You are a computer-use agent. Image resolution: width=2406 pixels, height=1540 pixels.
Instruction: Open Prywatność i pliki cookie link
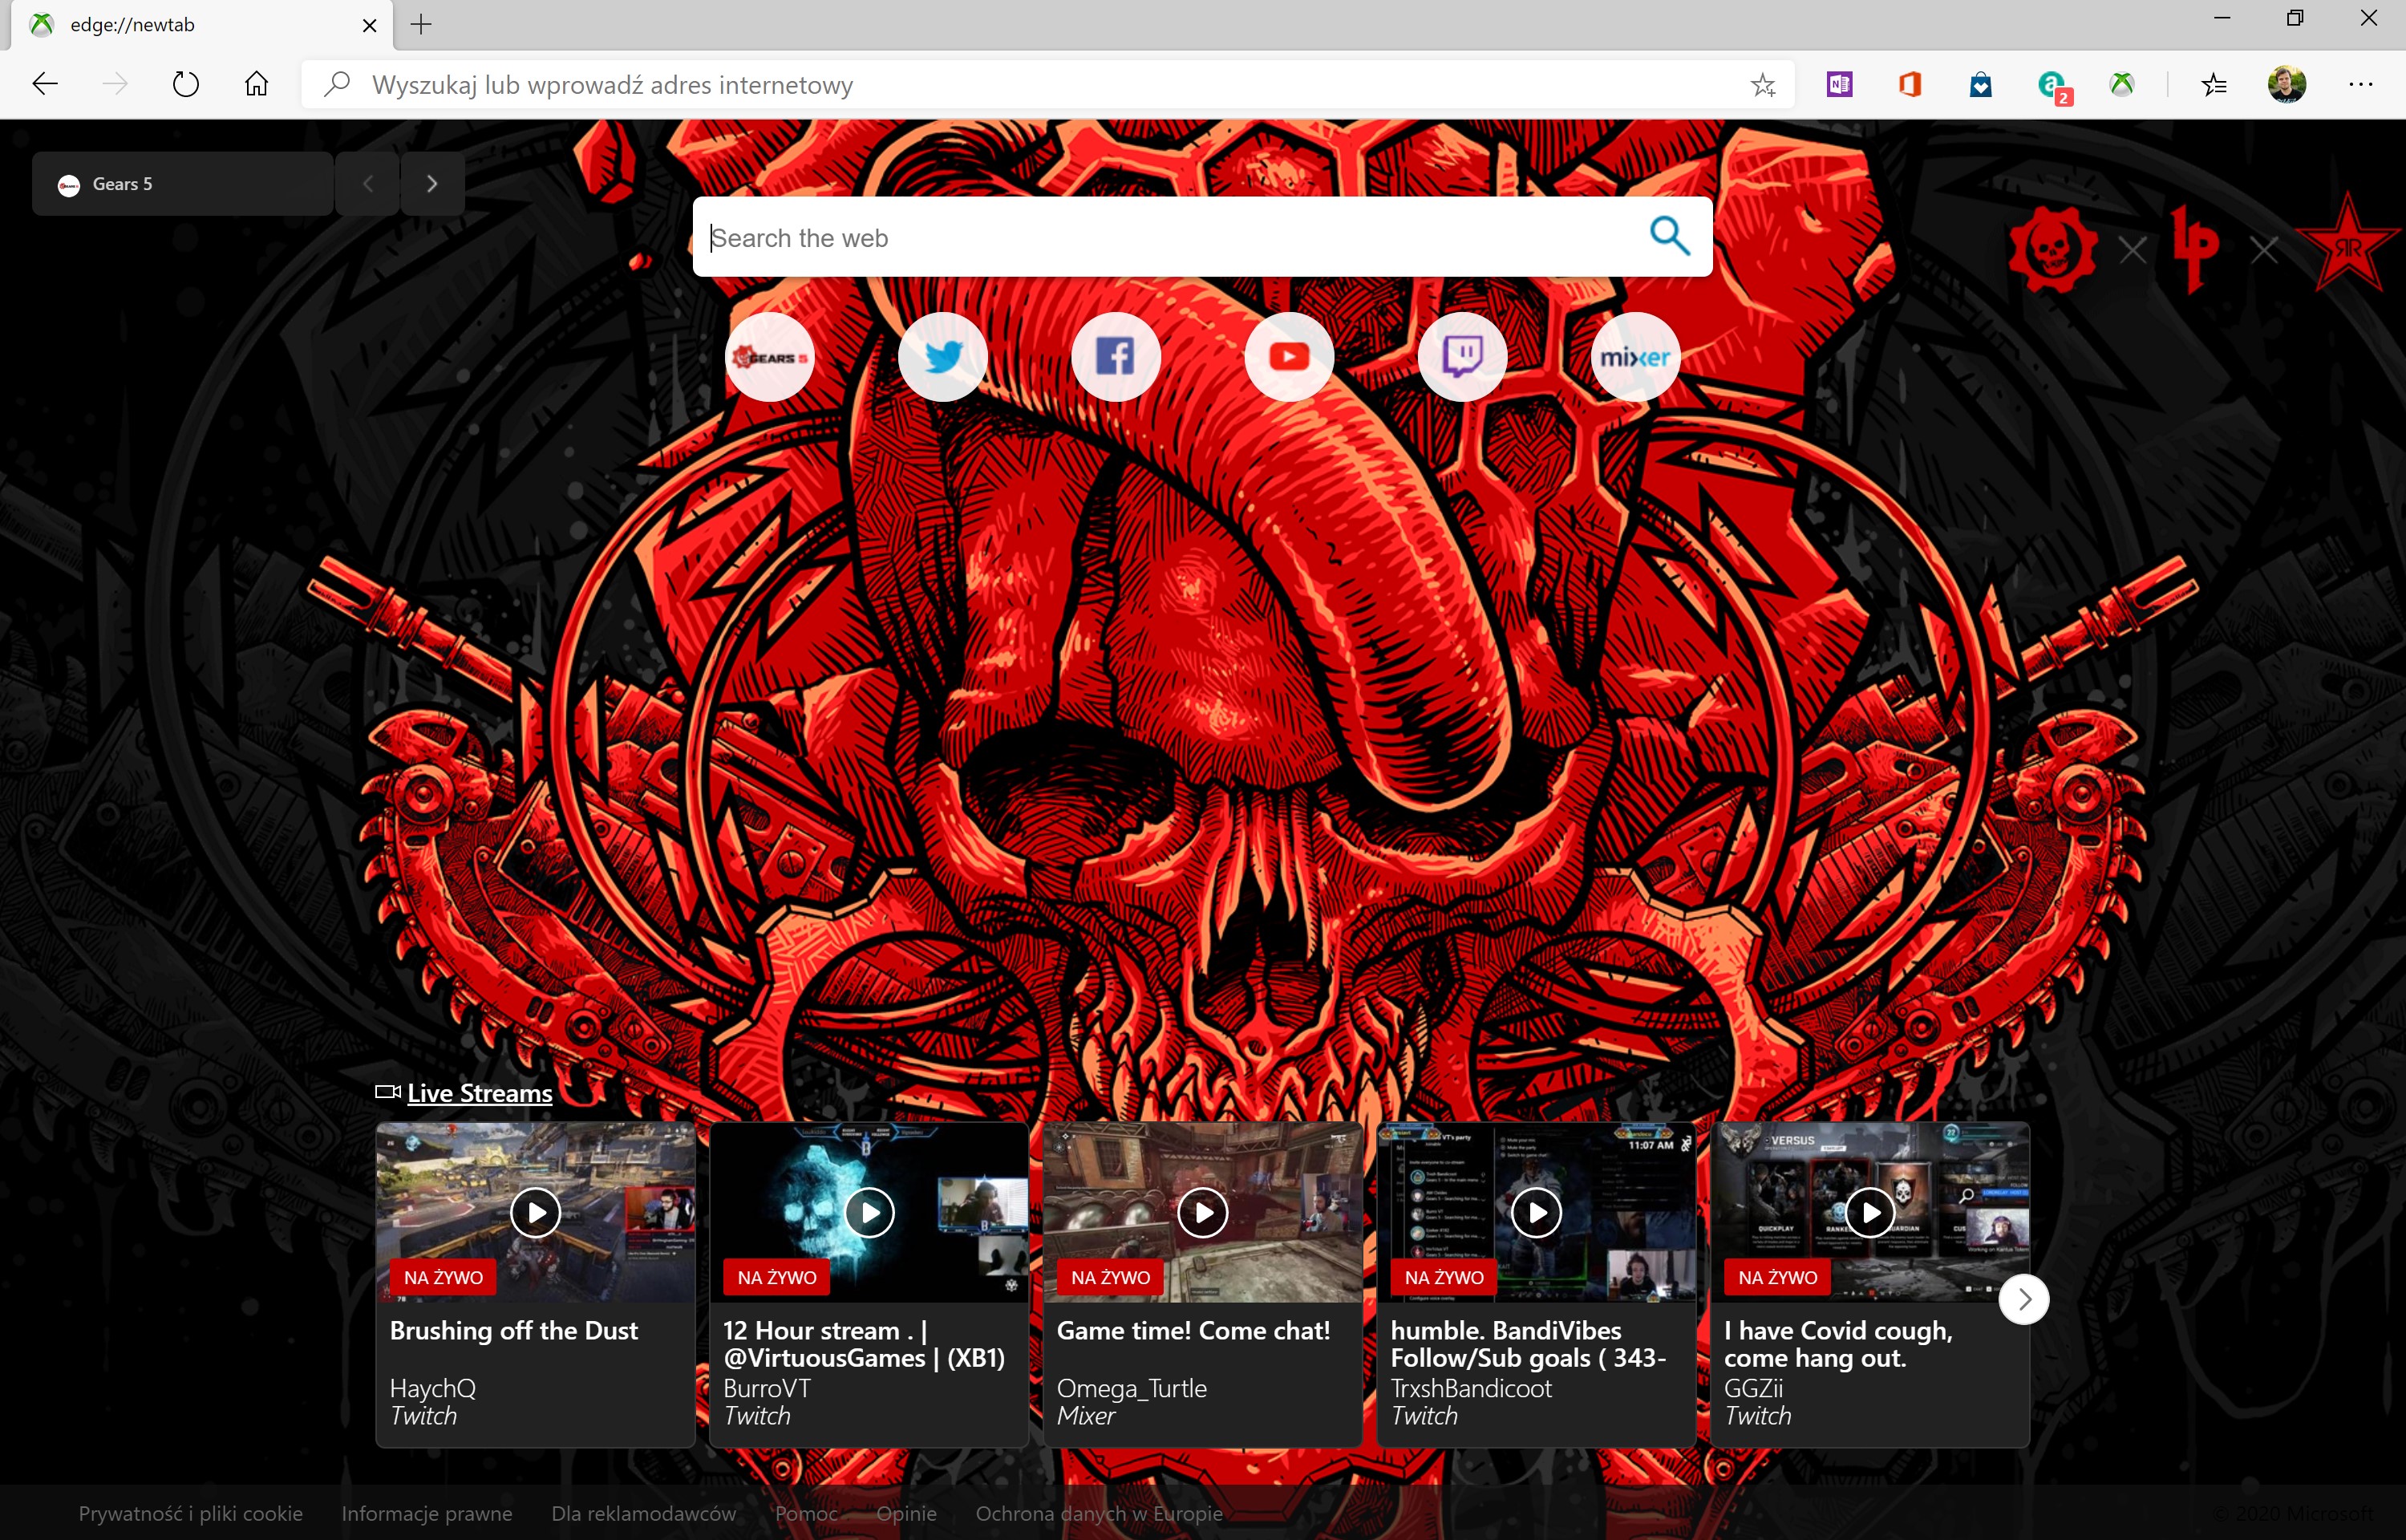pos(191,1513)
